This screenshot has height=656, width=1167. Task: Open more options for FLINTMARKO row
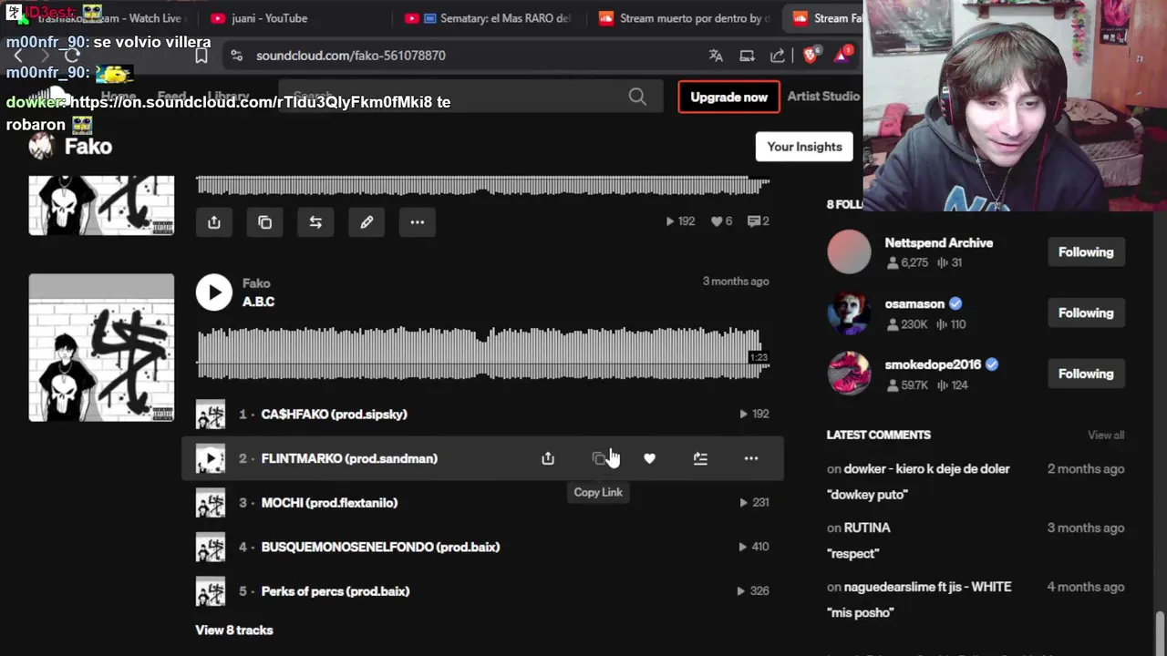751,458
